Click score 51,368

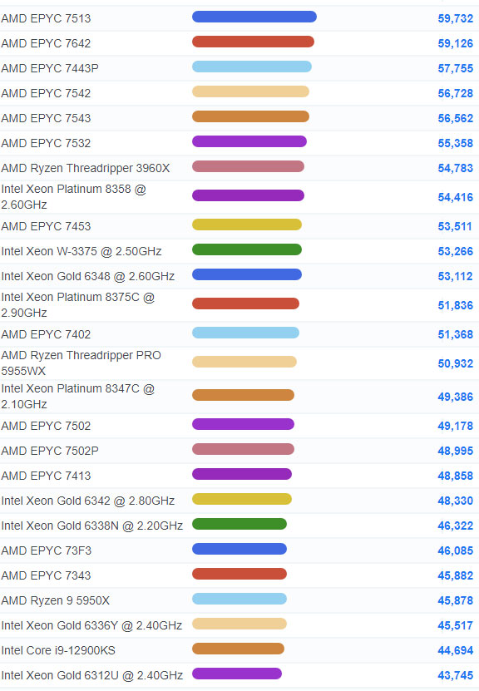coord(455,334)
